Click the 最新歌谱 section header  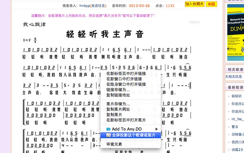pyautogui.click(x=236, y=88)
